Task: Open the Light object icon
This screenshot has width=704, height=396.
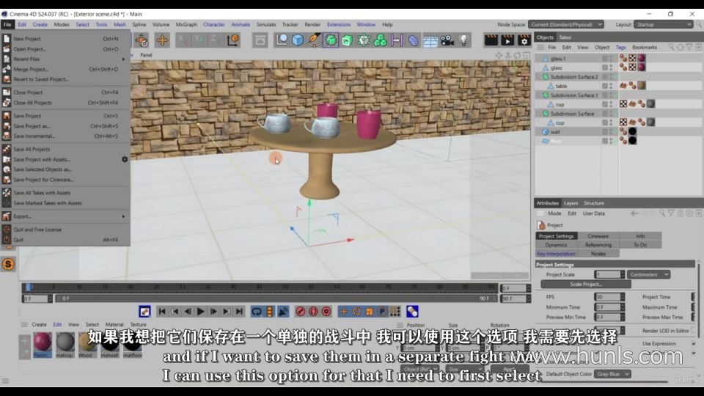Action: coord(463,40)
